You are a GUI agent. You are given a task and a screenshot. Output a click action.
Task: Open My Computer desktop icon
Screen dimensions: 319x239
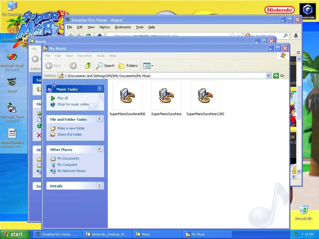pyautogui.click(x=12, y=8)
